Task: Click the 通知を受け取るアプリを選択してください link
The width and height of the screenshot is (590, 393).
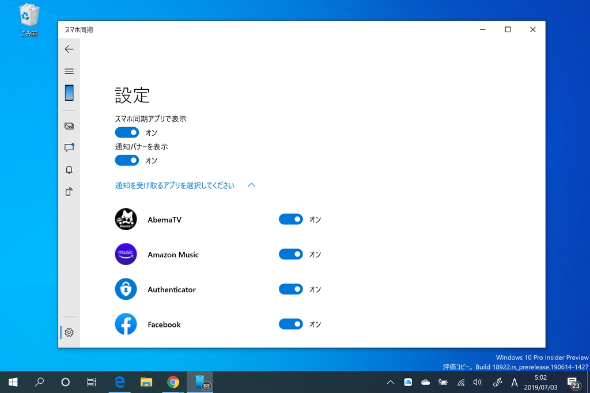Action: tap(174, 185)
